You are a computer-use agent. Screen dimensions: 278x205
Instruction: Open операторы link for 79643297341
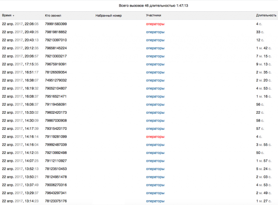click(x=155, y=193)
